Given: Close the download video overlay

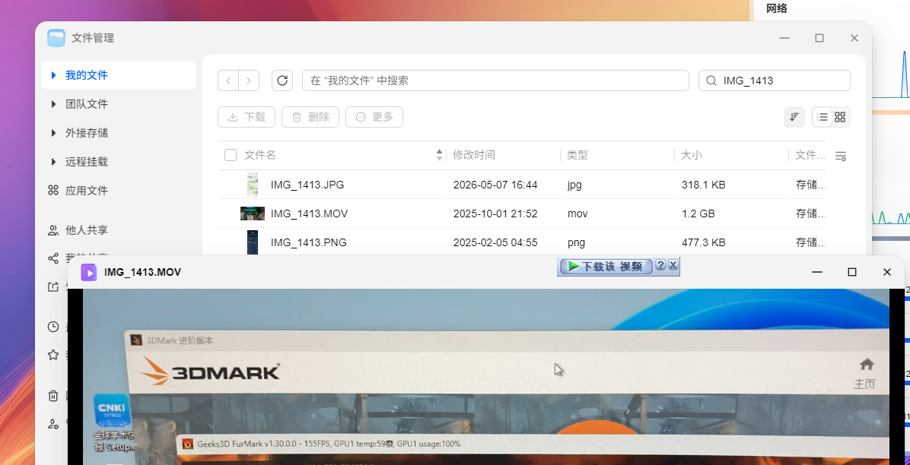Looking at the screenshot, I should pos(673,265).
